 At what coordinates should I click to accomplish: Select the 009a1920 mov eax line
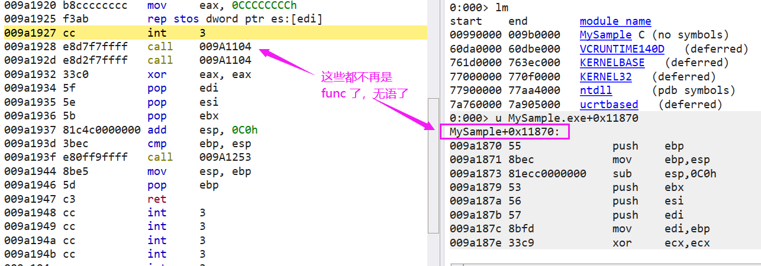tap(215, 5)
